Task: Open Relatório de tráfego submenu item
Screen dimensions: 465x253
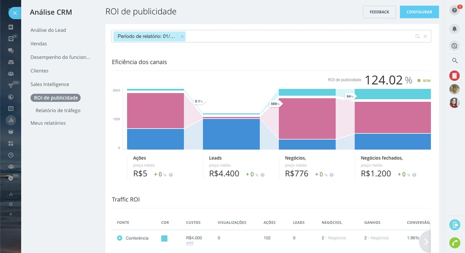Action: 58,110
